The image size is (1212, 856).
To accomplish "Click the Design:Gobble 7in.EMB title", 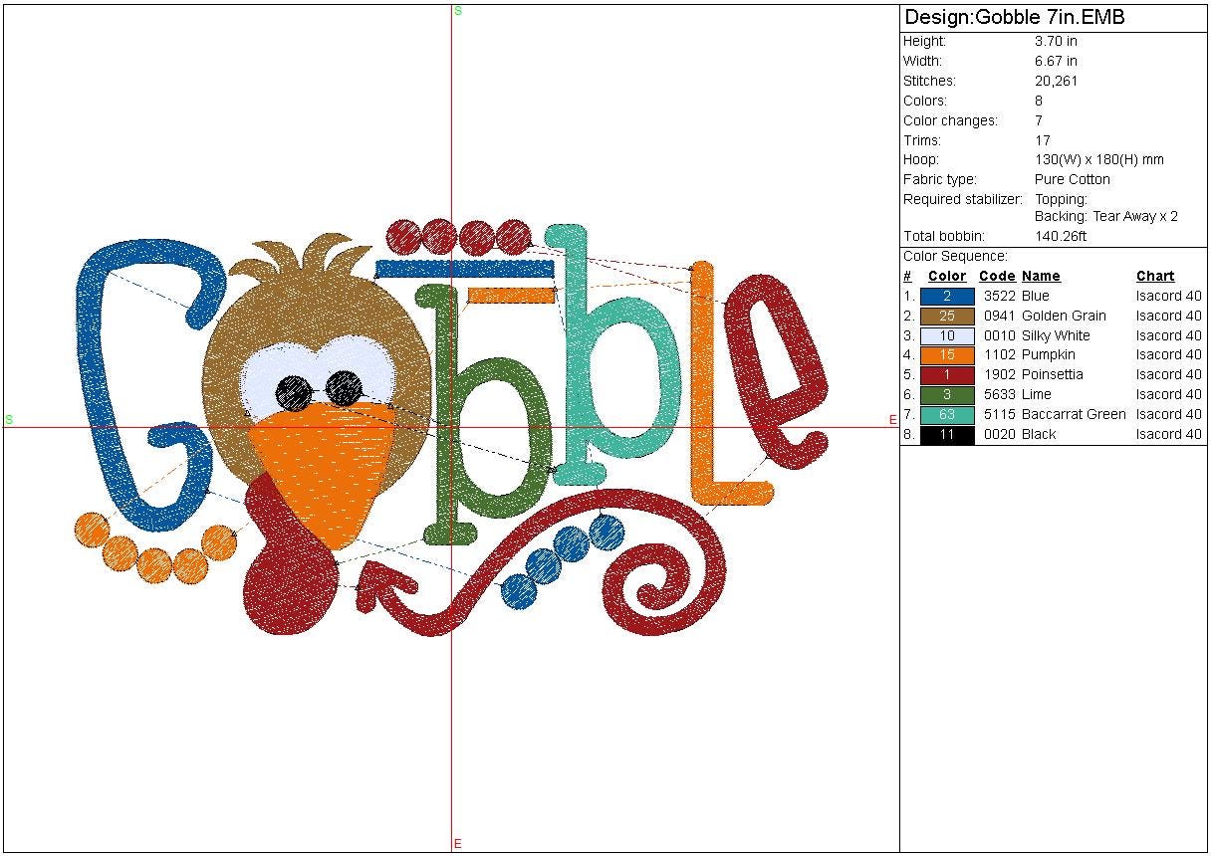I will tap(1014, 18).
